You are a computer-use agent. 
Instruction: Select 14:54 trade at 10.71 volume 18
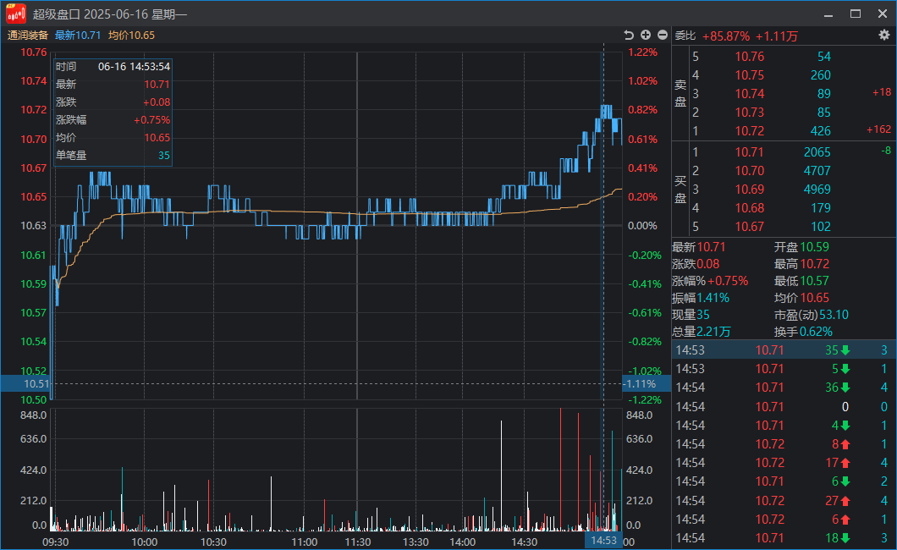click(784, 538)
